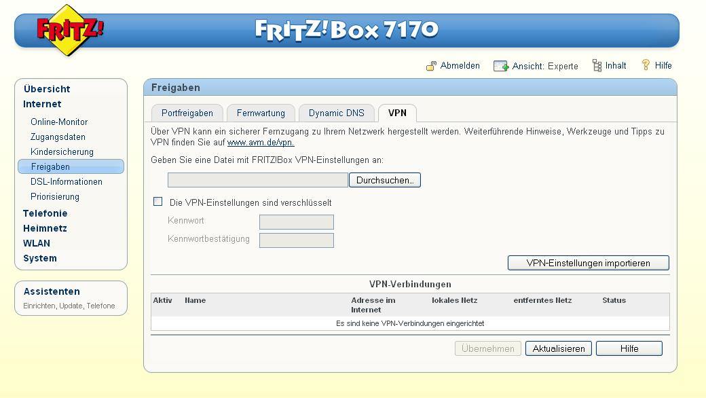Switch to Portfreigaben tab
This screenshot has height=398, width=706.
click(x=187, y=113)
